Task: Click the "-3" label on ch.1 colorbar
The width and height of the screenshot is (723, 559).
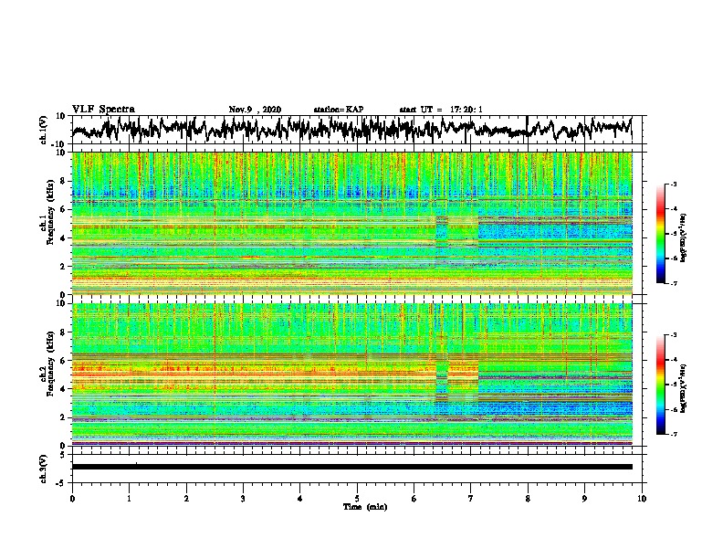Action: 673,185
